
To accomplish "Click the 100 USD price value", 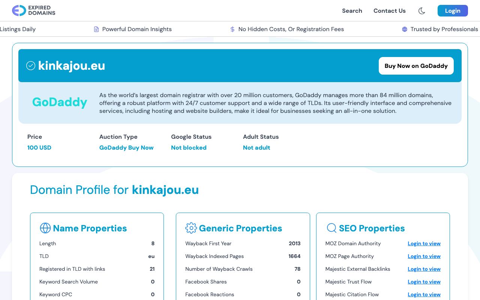I will (x=39, y=147).
